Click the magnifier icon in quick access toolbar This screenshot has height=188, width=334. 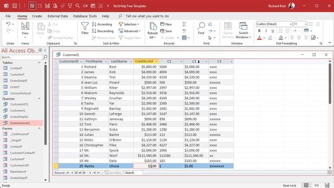(78, 6)
